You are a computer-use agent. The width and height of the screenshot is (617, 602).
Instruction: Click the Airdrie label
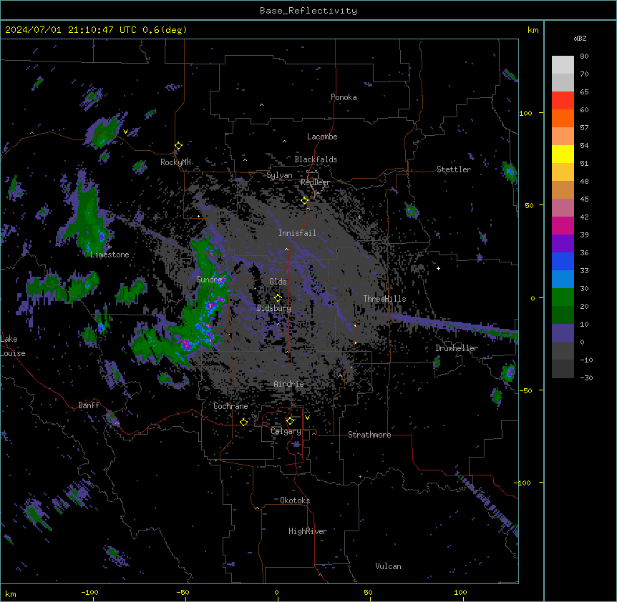(x=289, y=384)
